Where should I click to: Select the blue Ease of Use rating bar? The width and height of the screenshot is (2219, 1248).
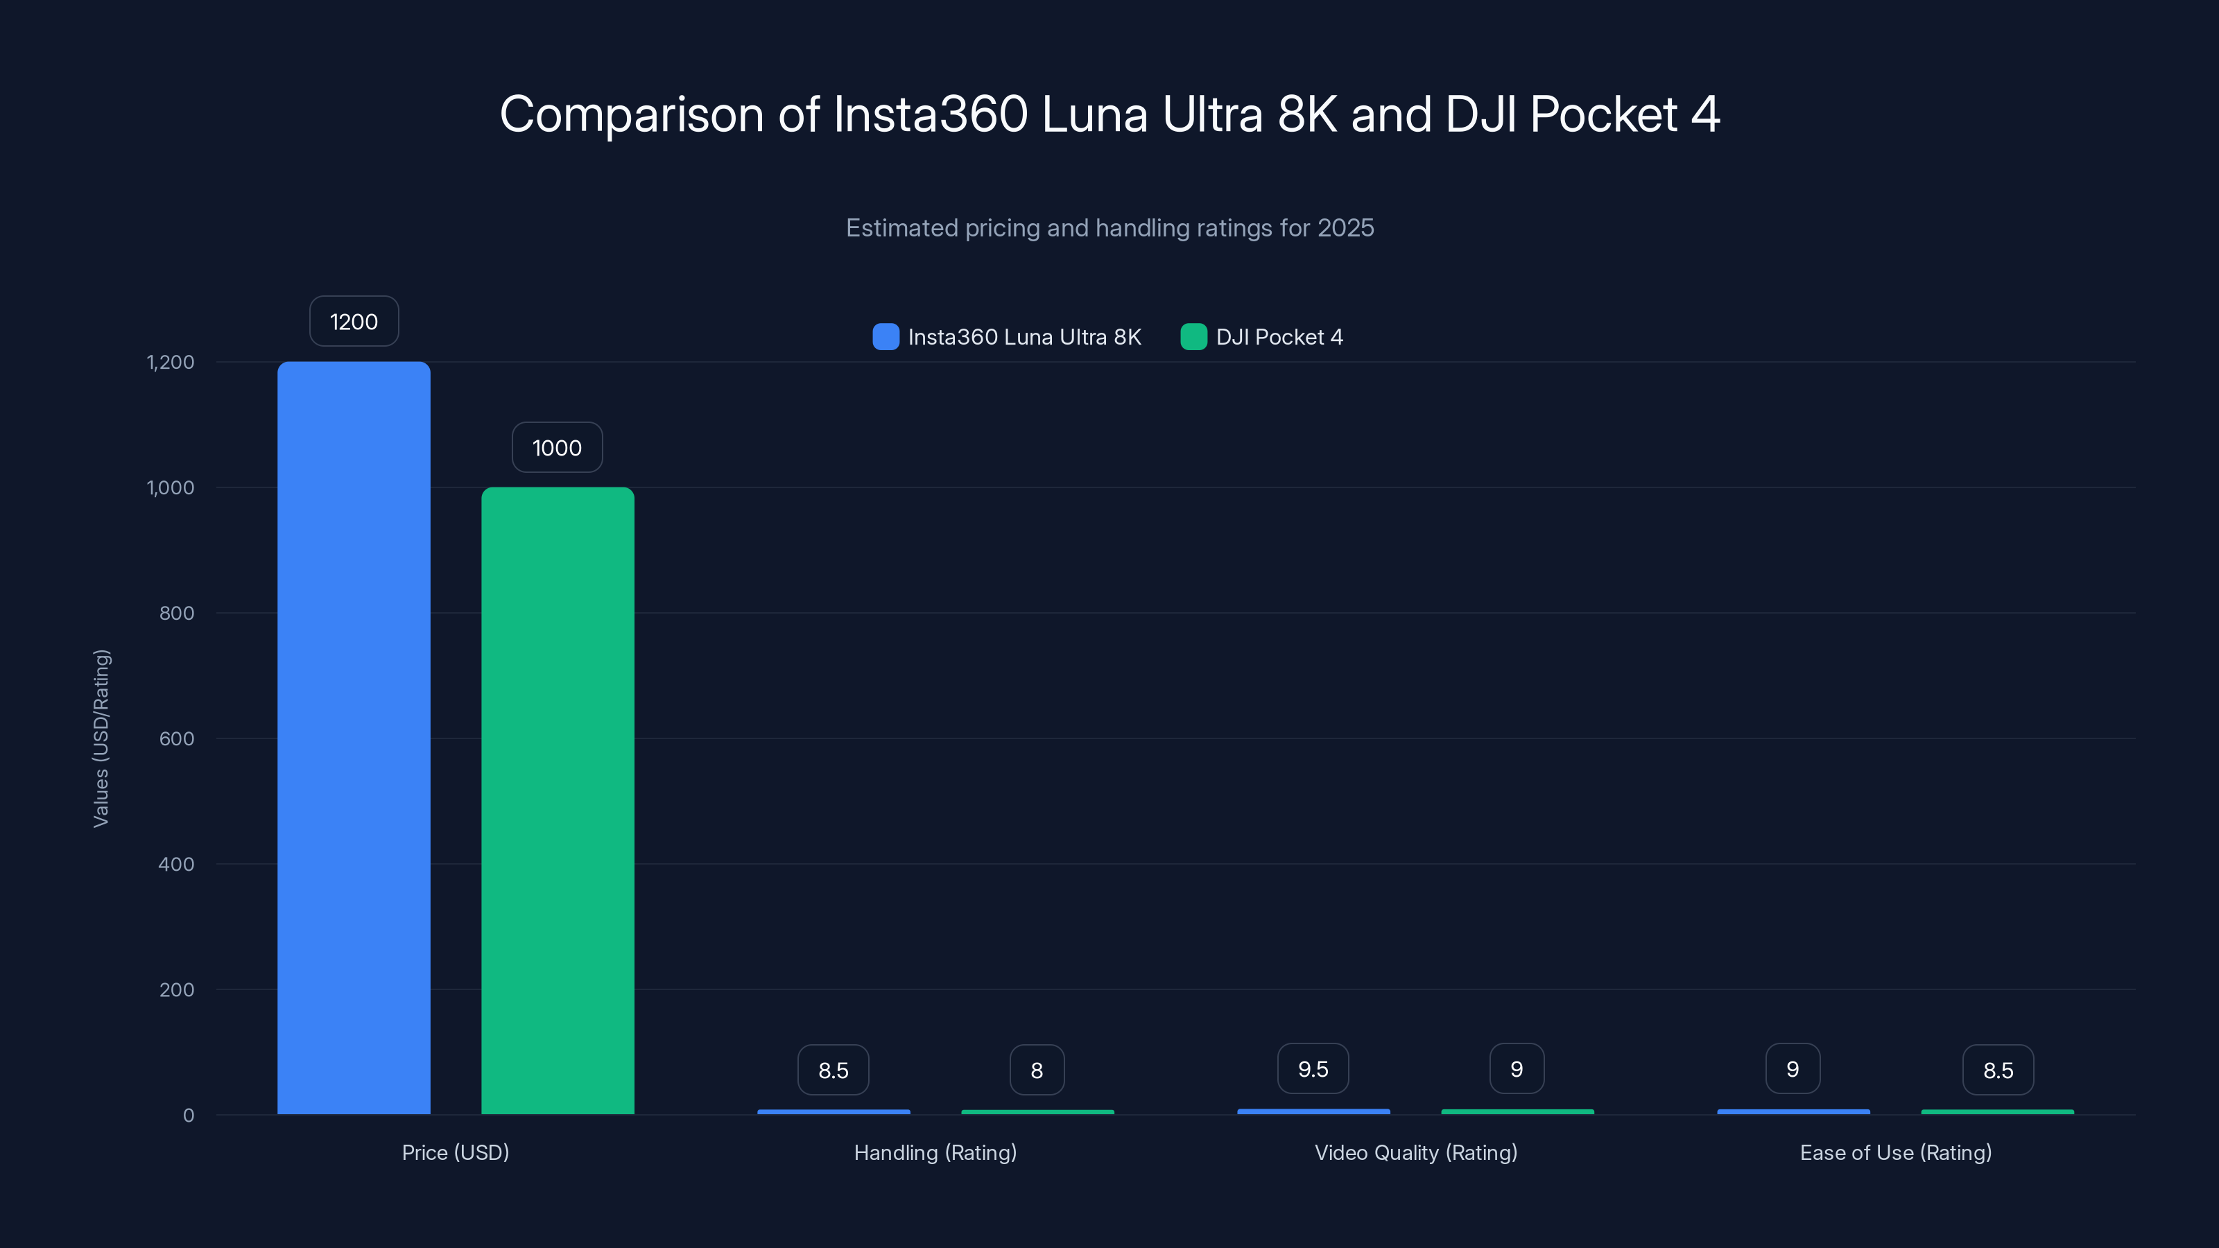(1793, 1112)
